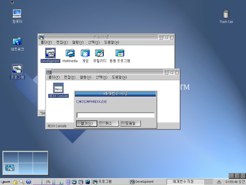Open the ArcaOS start menu button
The height and width of the screenshot is (185, 246).
6,182
